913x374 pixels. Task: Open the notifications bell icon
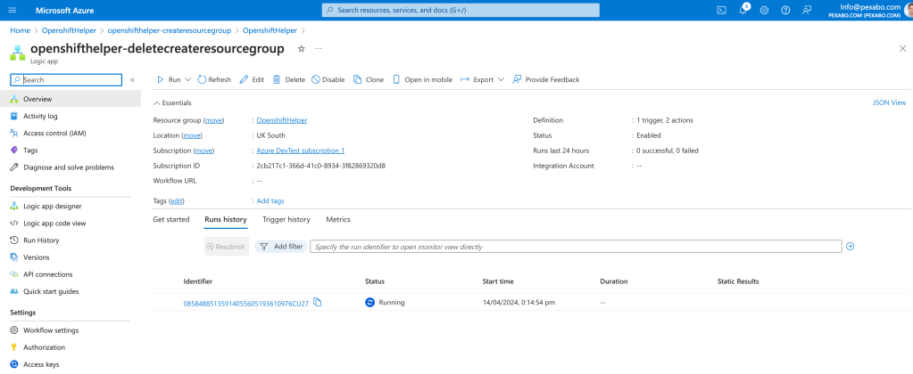pyautogui.click(x=743, y=11)
